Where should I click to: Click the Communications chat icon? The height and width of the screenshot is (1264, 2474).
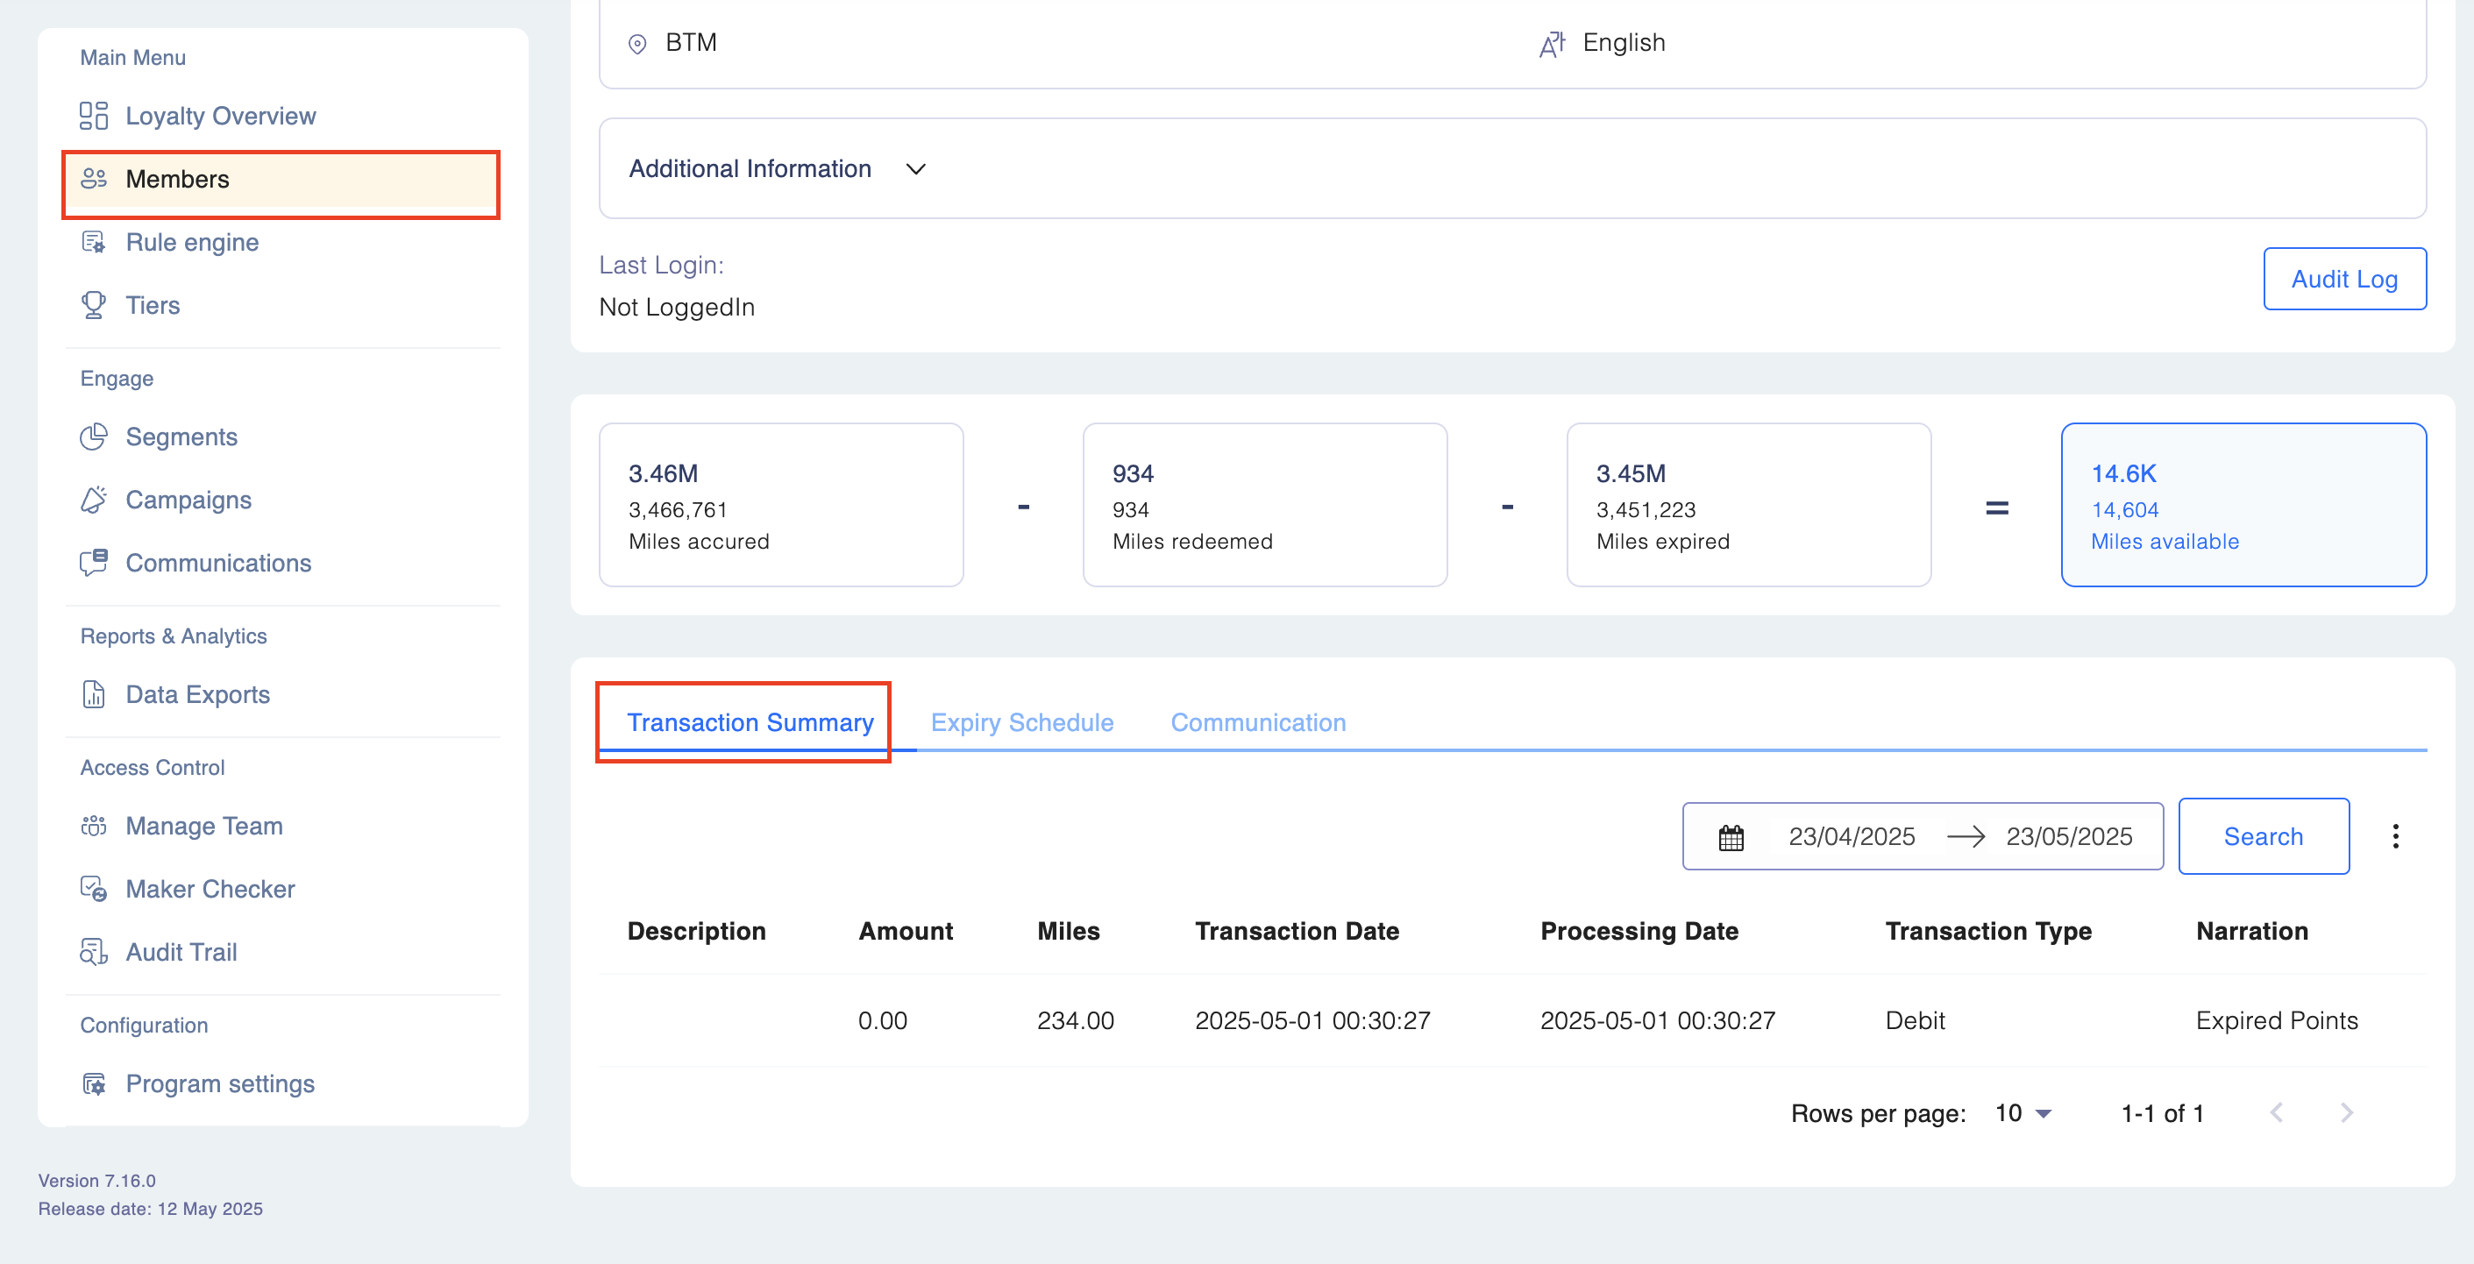[93, 563]
